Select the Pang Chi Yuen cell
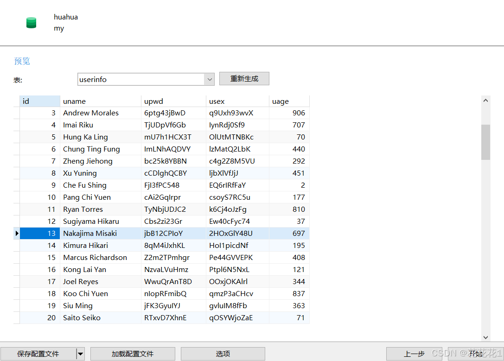Screen dimensions: 504x361 click(101, 197)
